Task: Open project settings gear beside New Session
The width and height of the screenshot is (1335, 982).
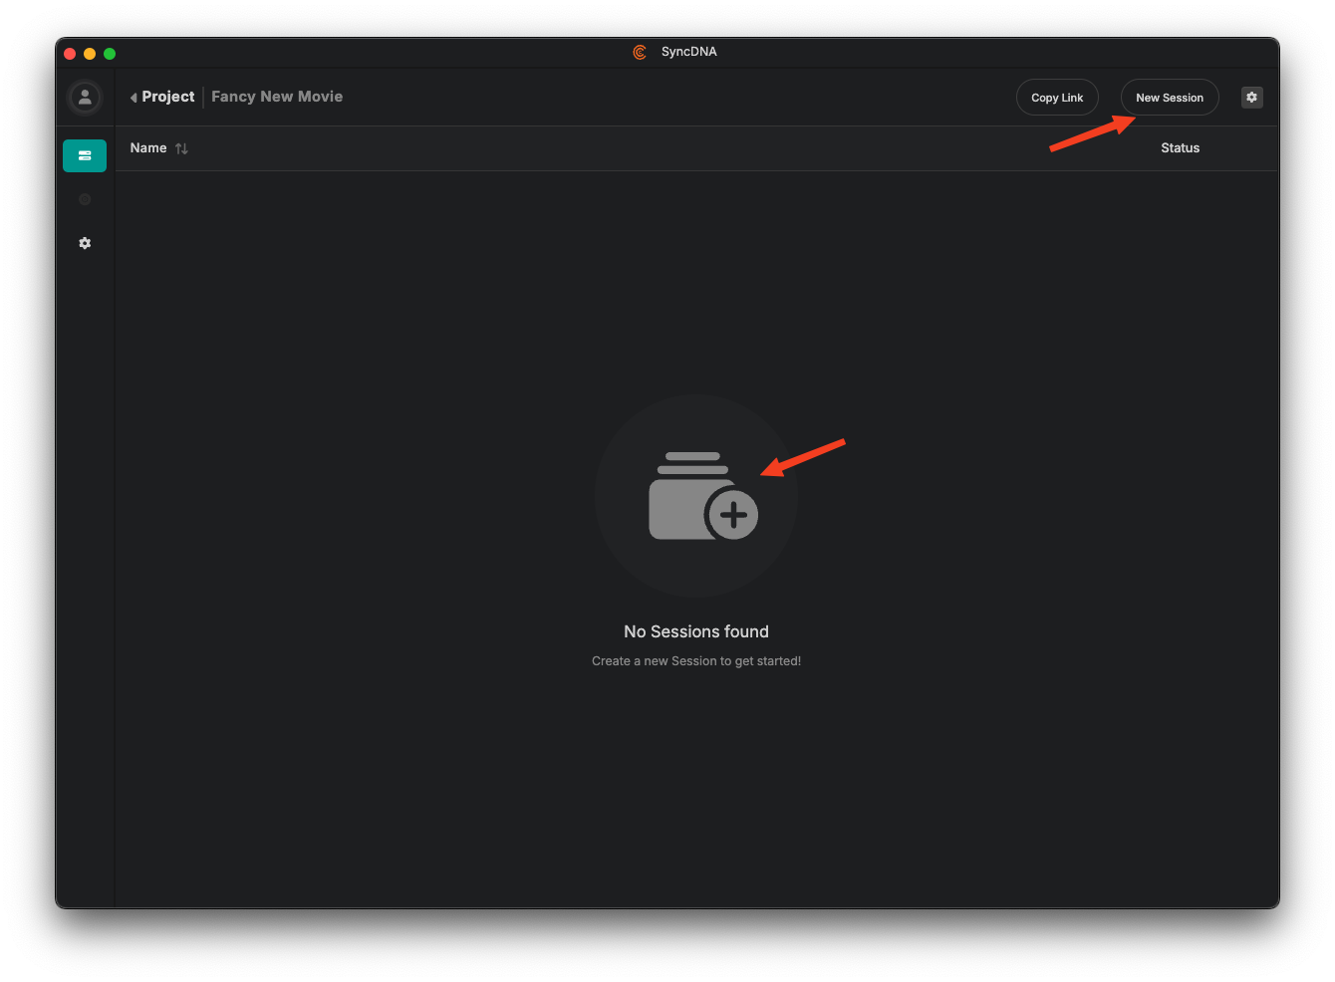Action: (1251, 98)
